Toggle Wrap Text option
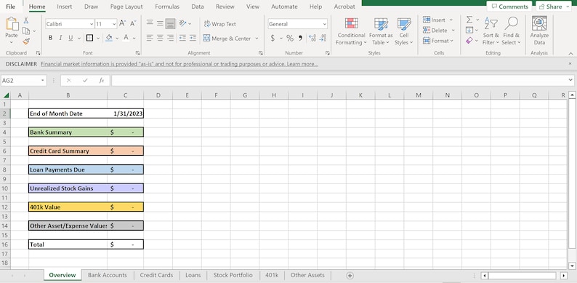The image size is (577, 283). [219, 24]
